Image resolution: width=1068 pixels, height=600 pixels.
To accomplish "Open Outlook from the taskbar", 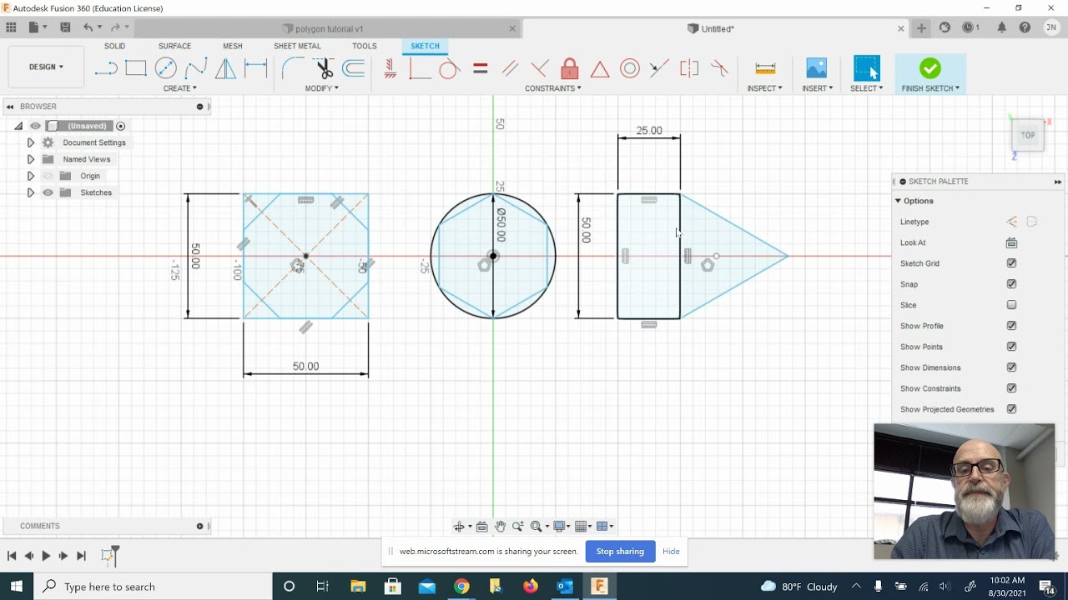I will point(565,587).
